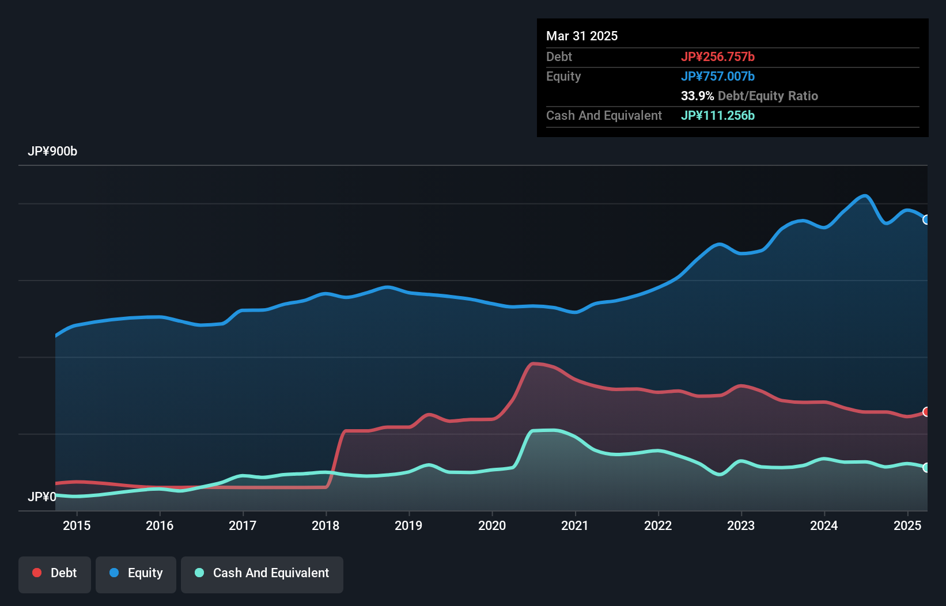Select the blue Equity endpoint marker on chart

point(926,219)
